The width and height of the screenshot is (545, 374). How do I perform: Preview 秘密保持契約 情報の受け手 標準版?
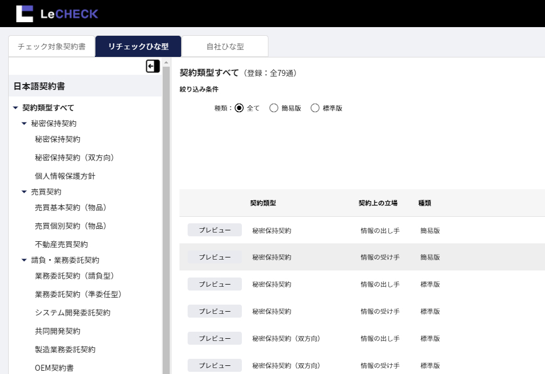coord(214,311)
